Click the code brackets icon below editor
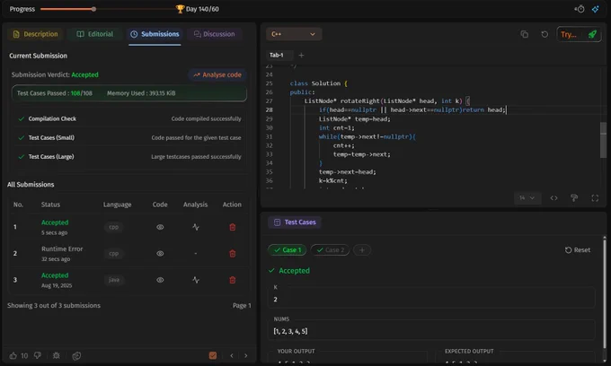The height and width of the screenshot is (366, 611). [553, 198]
